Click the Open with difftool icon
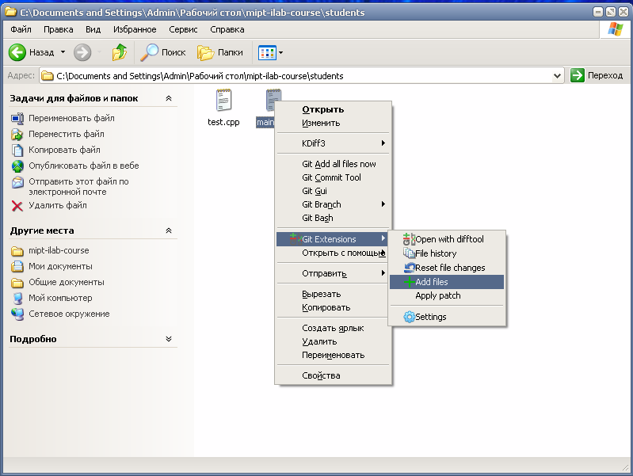 pyautogui.click(x=409, y=239)
